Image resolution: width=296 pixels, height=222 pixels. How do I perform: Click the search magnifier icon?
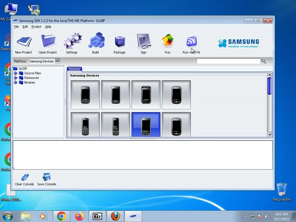264,61
